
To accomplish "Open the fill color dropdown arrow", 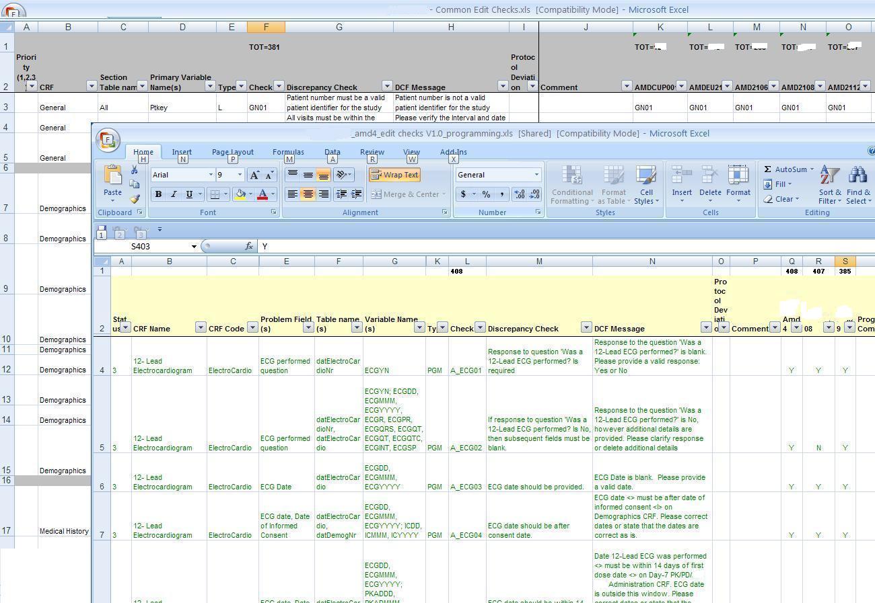I will pos(250,195).
